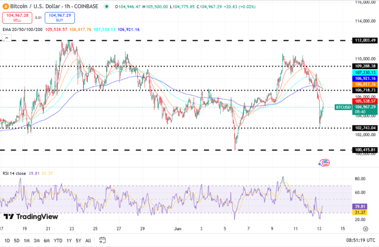Select the EMA 20/50/100/200 indicator legend
The image size is (379, 247).
(x=22, y=29)
